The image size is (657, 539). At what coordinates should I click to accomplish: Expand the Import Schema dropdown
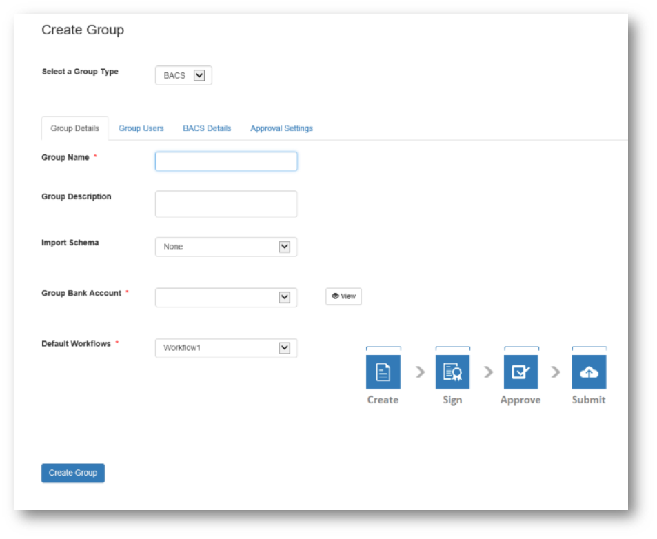click(225, 247)
